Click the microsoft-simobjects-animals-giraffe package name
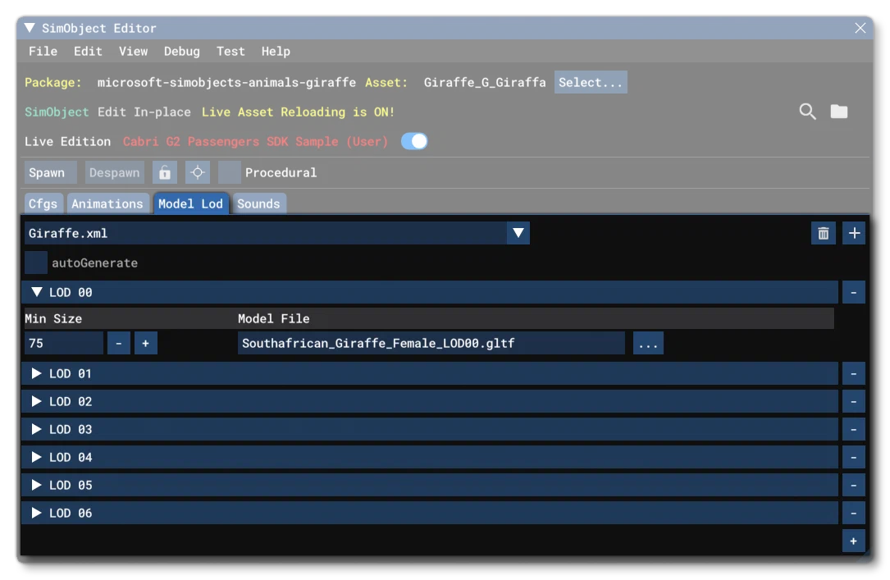 point(226,82)
